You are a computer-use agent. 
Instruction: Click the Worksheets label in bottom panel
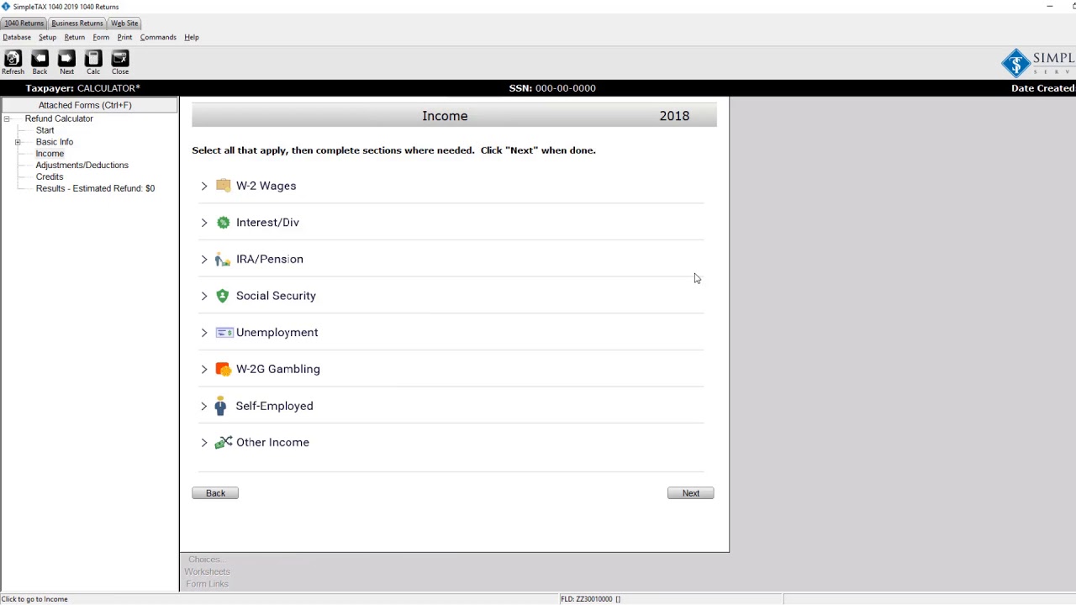click(208, 572)
